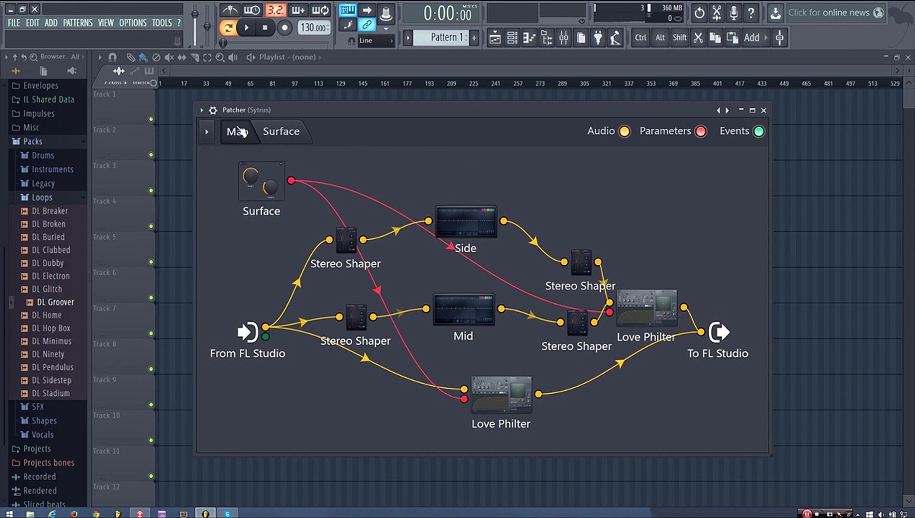Arm recording with the Record button
This screenshot has height=518, width=915.
click(x=284, y=28)
